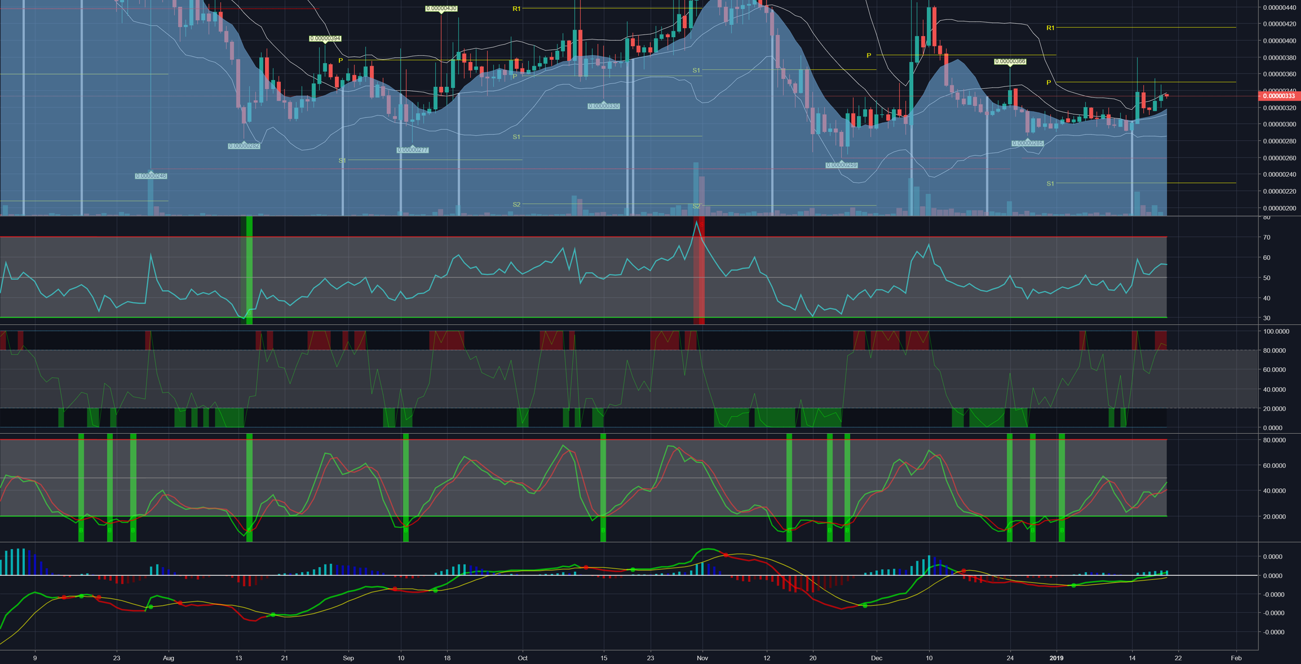Click the red 0.00000333 current price label
Viewport: 1301px width, 664px height.
point(1278,96)
